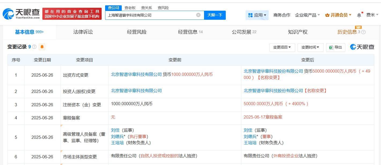Switch to the 经营风险 tab
Image resolution: width=381 pixels, height=165 pixels.
pos(137,32)
